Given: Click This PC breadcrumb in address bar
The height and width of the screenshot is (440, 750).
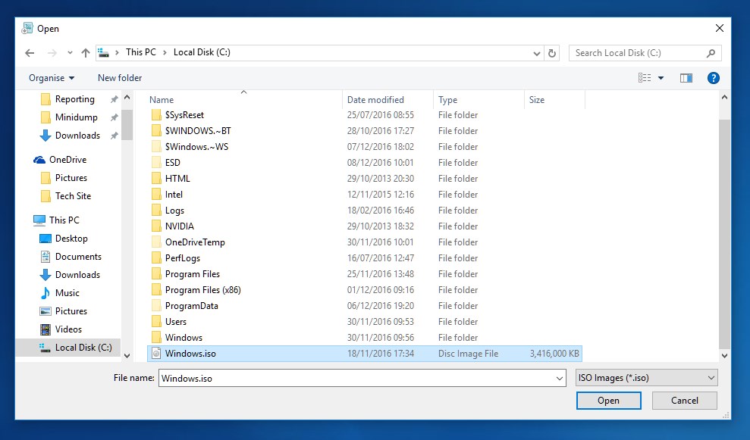Looking at the screenshot, I should point(140,52).
